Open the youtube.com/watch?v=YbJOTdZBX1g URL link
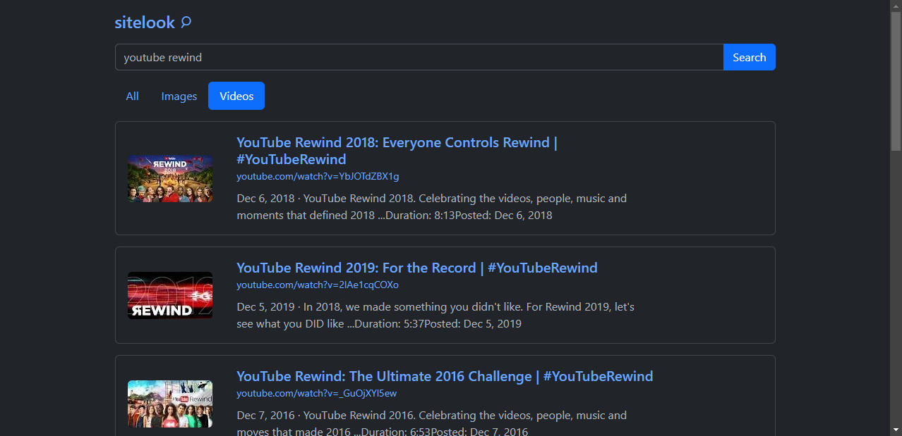The height and width of the screenshot is (436, 902). pyautogui.click(x=318, y=176)
